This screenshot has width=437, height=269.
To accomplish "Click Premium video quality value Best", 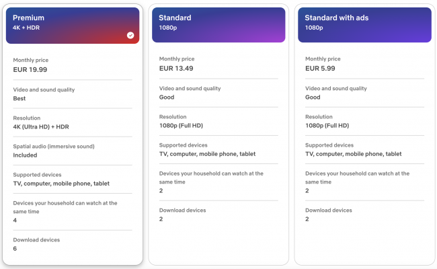I will pyautogui.click(x=19, y=98).
